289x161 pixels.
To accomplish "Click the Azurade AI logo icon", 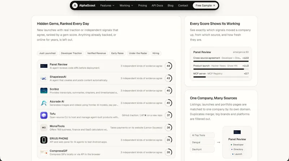I will click(44, 103).
